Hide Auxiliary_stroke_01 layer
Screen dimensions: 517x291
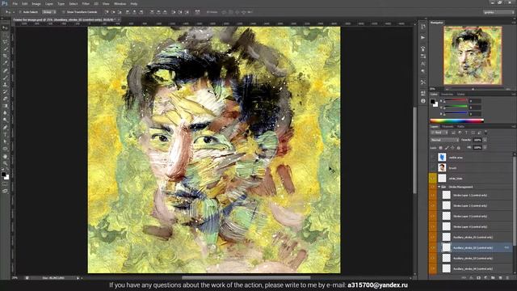click(433, 237)
